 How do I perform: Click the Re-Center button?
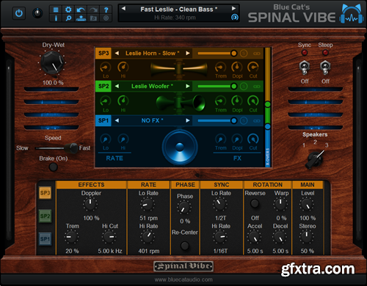185,246
